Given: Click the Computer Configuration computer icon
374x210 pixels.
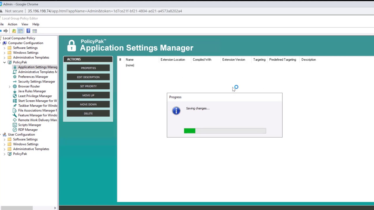Looking at the screenshot, I should pyautogui.click(x=5, y=43).
